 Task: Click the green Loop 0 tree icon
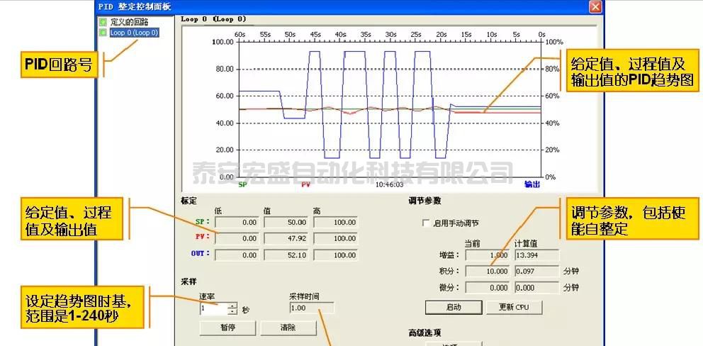point(103,33)
